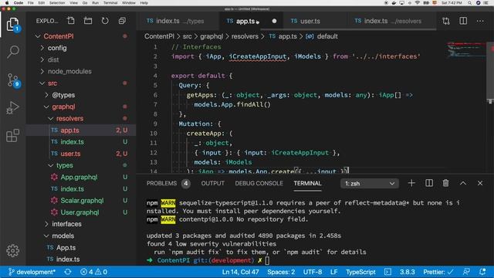Open the Manage gear icon
The width and height of the screenshot is (494, 278).
[x=12, y=250]
